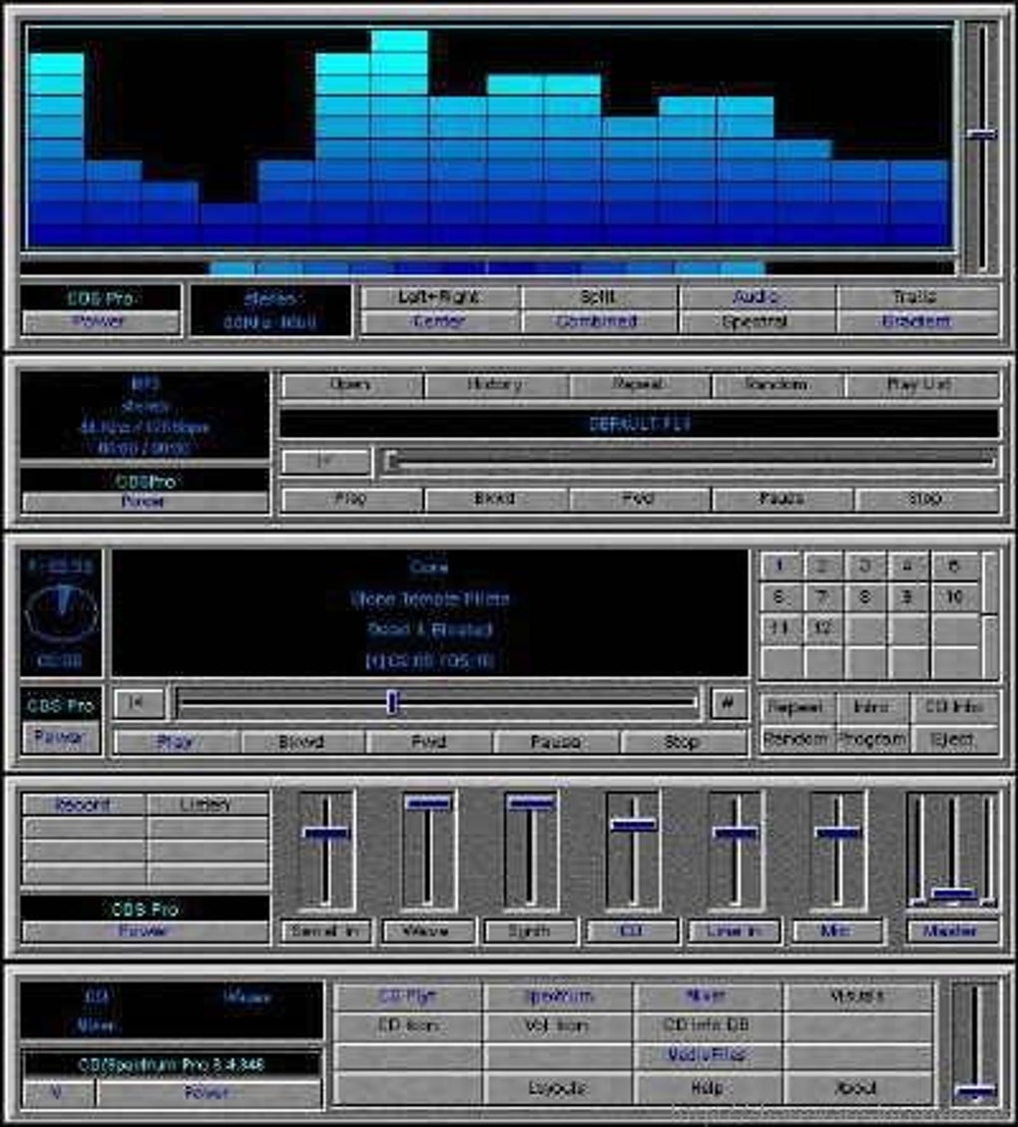Enable the Trails effect button
The image size is (1018, 1127).
click(917, 297)
